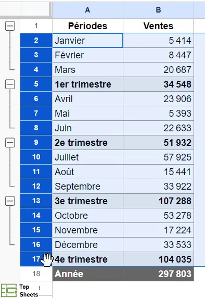The image size is (205, 298).
Task: Select row 1 header
Action: tap(36, 26)
